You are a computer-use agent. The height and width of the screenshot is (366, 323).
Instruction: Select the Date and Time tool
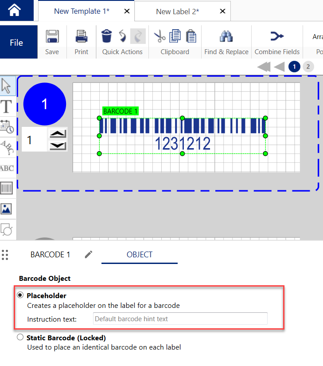click(7, 126)
